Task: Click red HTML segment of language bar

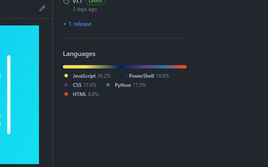Action: tap(181, 67)
